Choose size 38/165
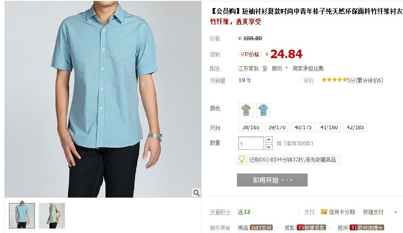The image size is (403, 233). 251,127
